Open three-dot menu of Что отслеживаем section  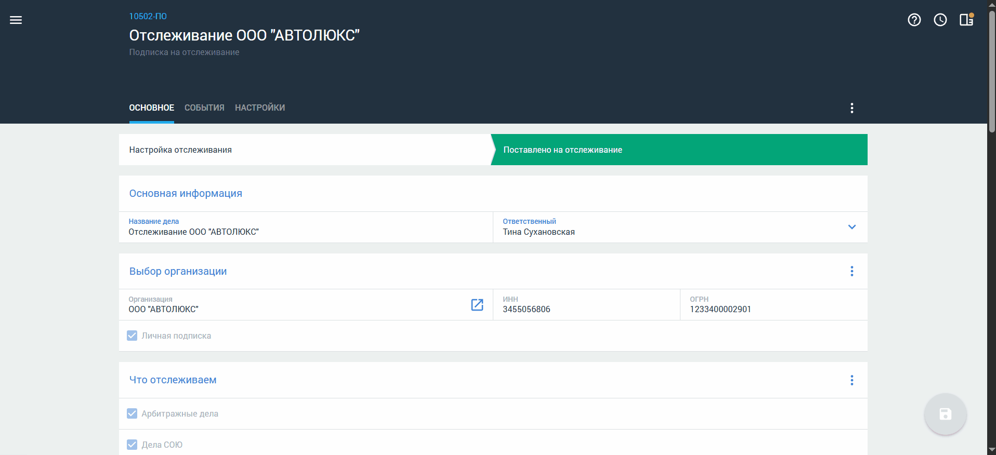852,380
